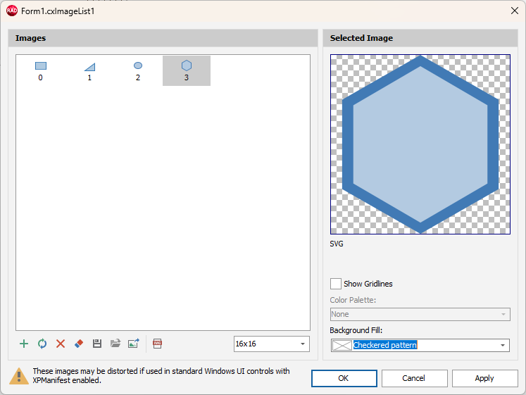Expand the Background Fill dropdown arrow
The image size is (526, 395).
tap(503, 345)
